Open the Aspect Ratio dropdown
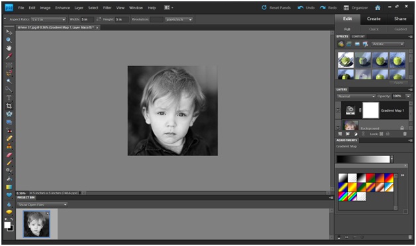 [48, 20]
